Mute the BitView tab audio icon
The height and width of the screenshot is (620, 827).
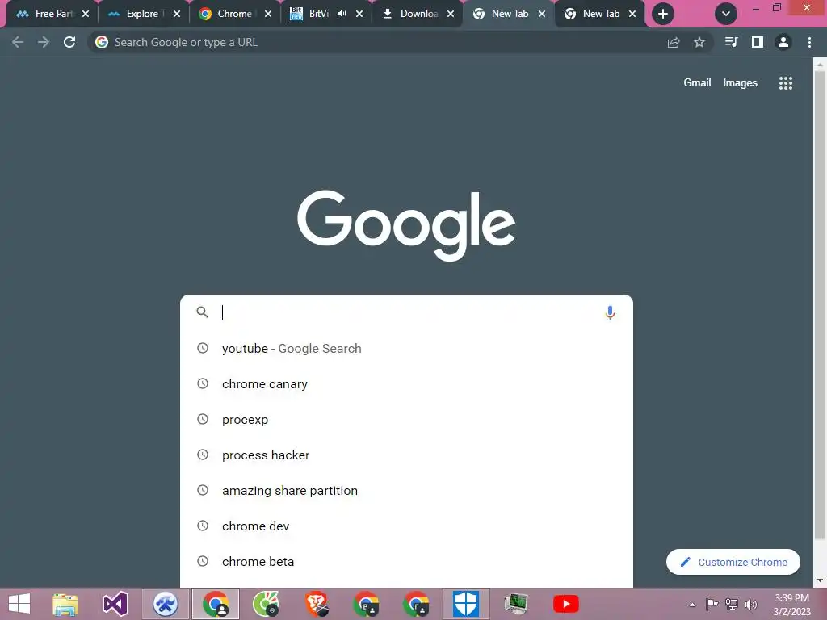[x=342, y=14]
